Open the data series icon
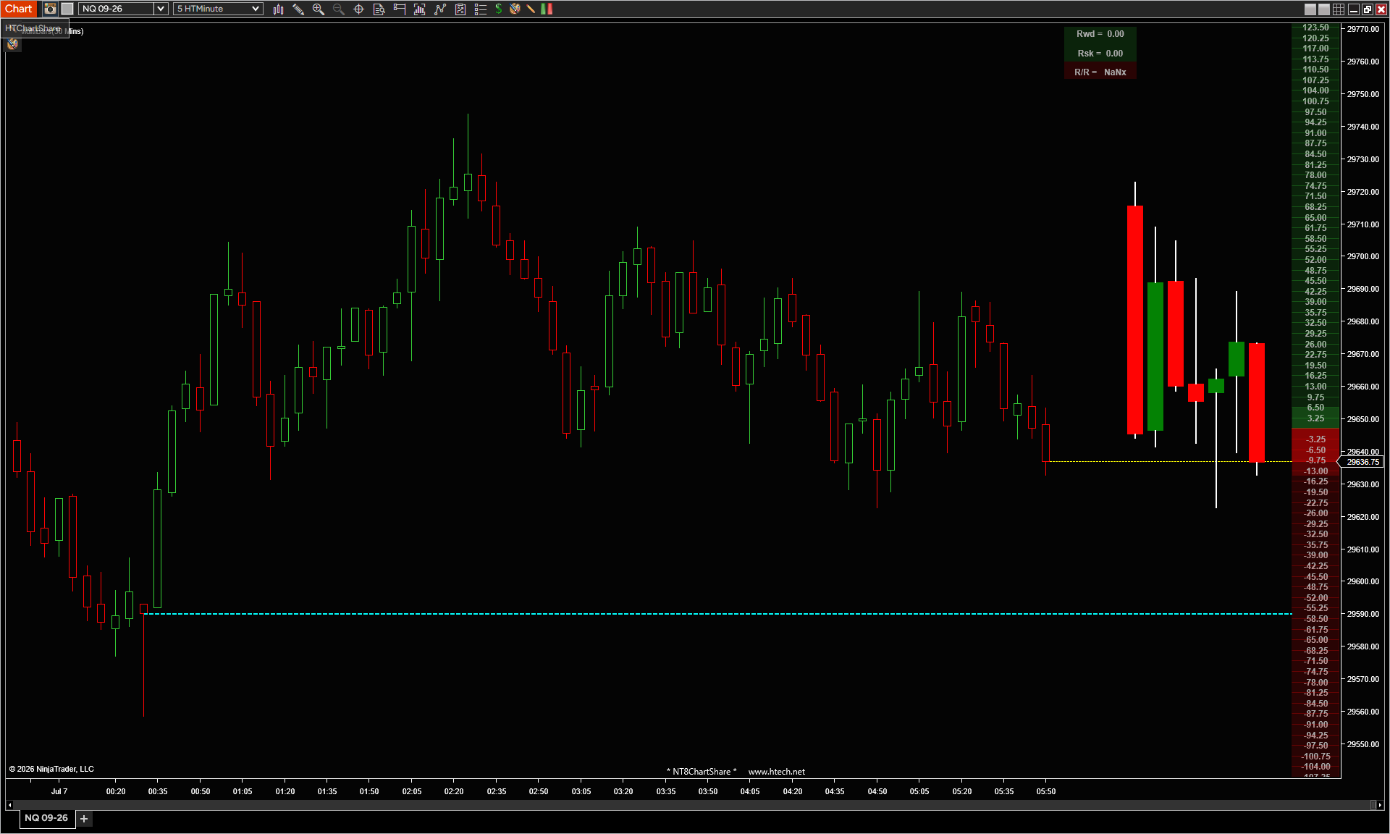This screenshot has height=834, width=1390. 420,9
